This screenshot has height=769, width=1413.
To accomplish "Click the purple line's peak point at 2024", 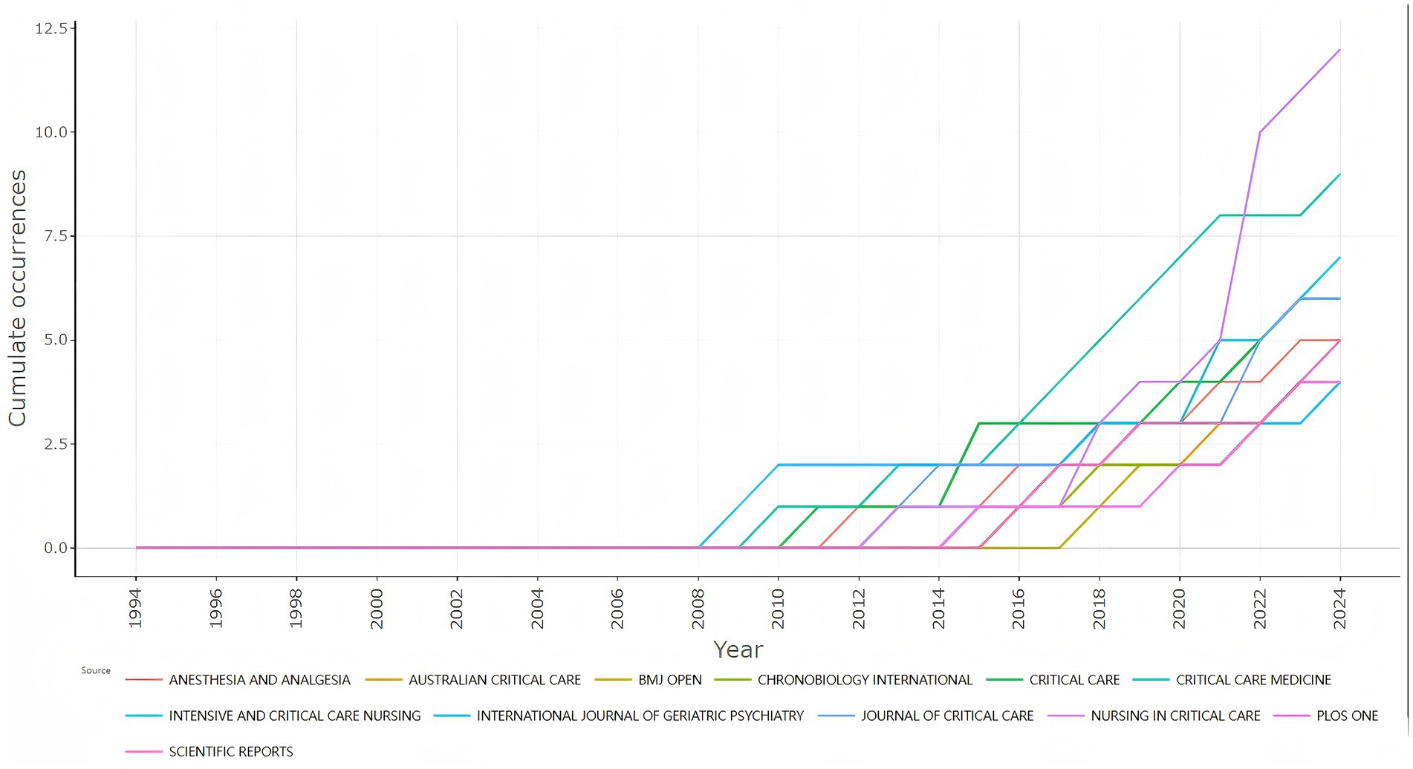I will 1339,50.
